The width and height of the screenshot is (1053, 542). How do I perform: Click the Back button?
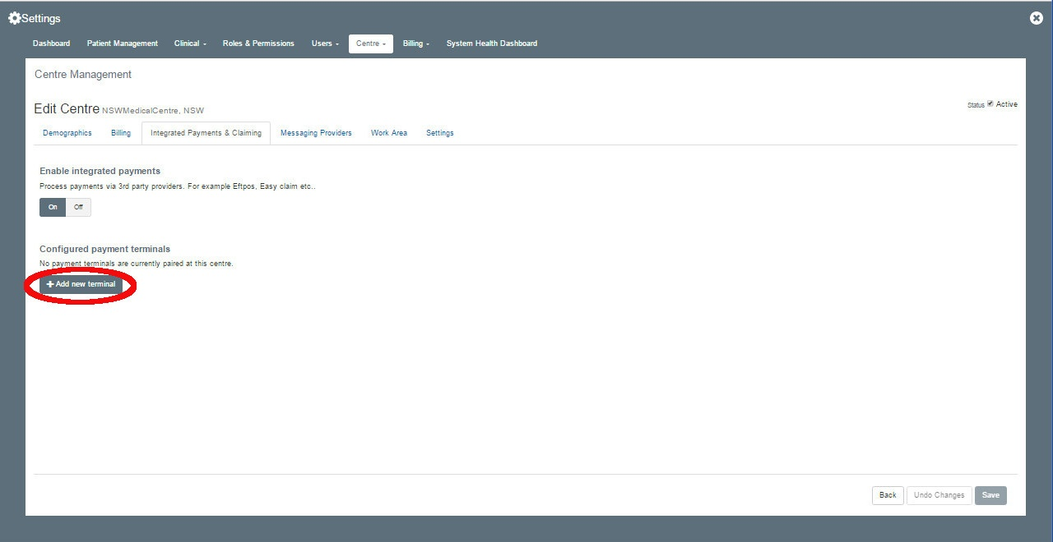pos(888,495)
